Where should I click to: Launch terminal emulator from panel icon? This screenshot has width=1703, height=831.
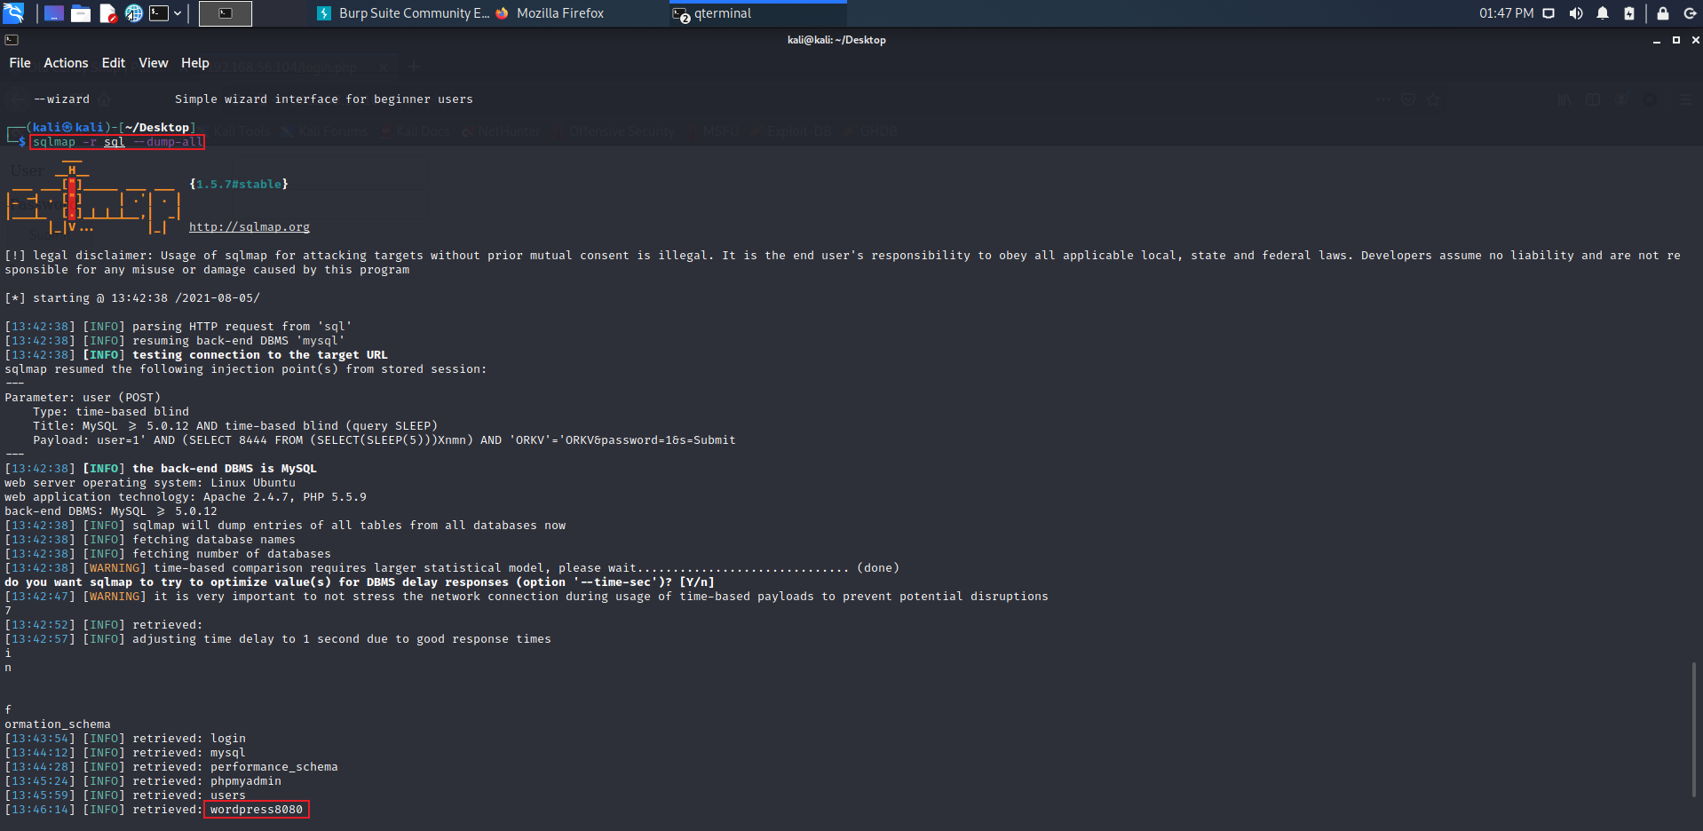point(159,13)
